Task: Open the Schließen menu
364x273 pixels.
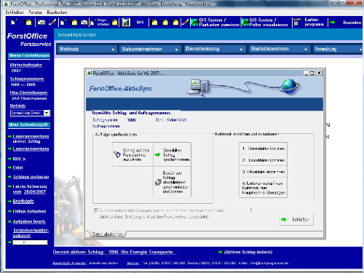Action: pyautogui.click(x=15, y=12)
